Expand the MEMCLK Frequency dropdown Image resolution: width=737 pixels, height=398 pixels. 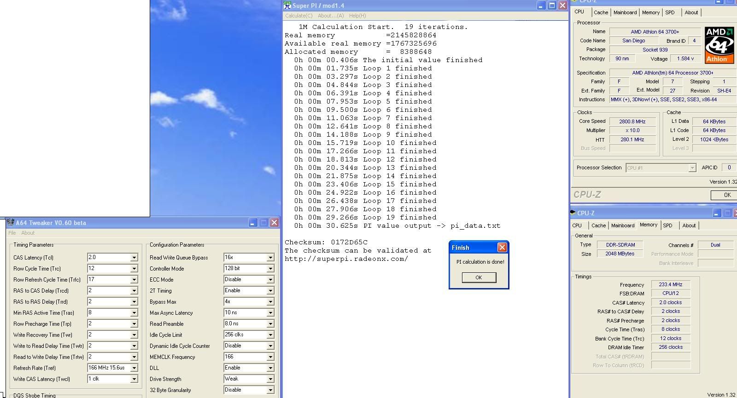[270, 357]
